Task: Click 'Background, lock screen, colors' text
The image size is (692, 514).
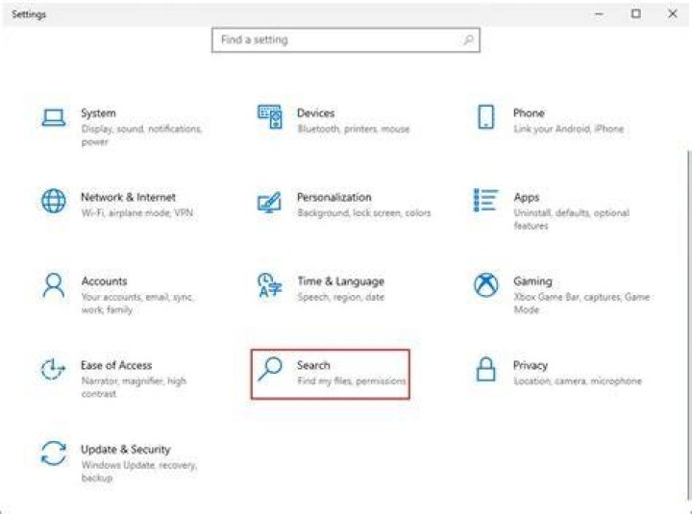Action: coord(364,213)
